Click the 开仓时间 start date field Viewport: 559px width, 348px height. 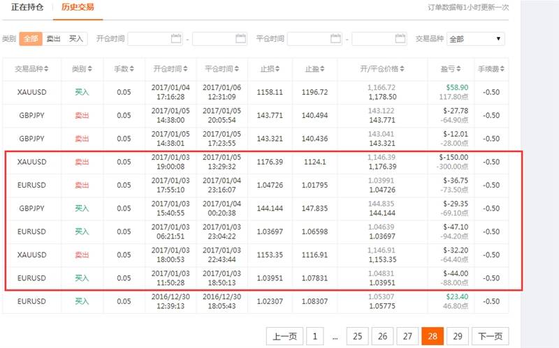click(x=155, y=39)
